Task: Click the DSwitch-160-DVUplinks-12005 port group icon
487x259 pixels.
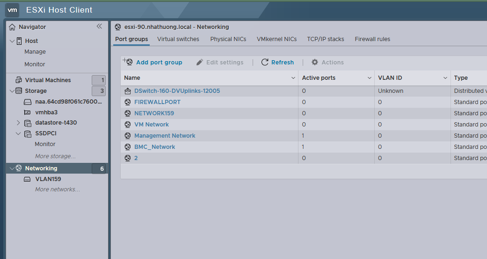Action: click(x=128, y=91)
